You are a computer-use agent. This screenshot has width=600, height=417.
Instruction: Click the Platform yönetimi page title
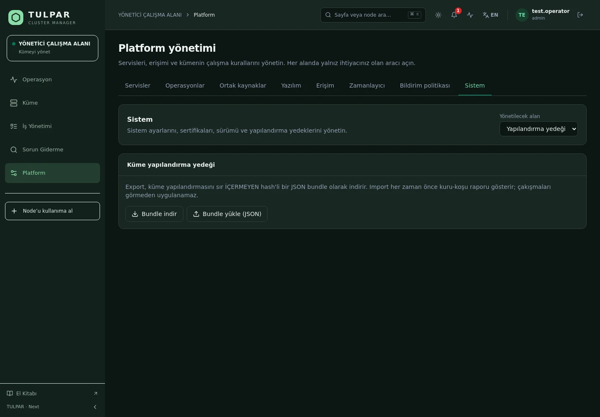167,48
